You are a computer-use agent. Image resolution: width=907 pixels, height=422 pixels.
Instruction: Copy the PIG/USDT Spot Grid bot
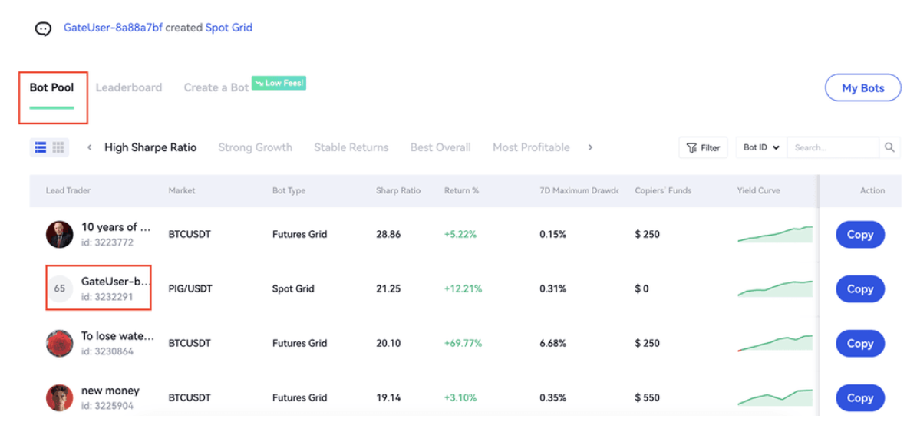pos(859,289)
